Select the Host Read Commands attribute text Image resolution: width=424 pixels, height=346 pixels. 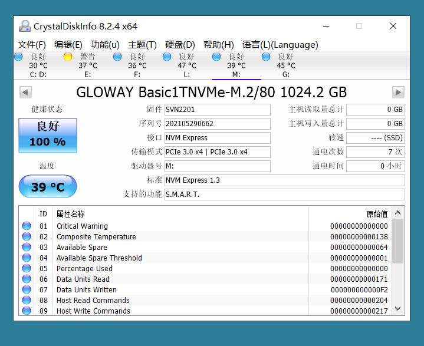(x=93, y=300)
